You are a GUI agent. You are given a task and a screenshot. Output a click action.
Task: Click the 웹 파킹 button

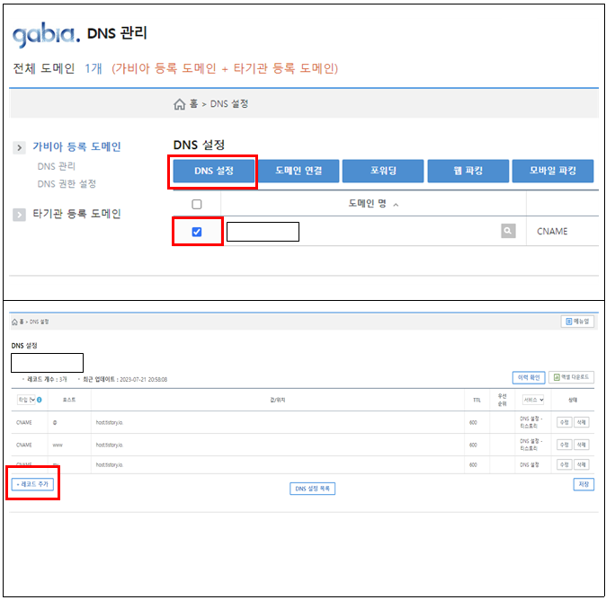[x=468, y=171]
